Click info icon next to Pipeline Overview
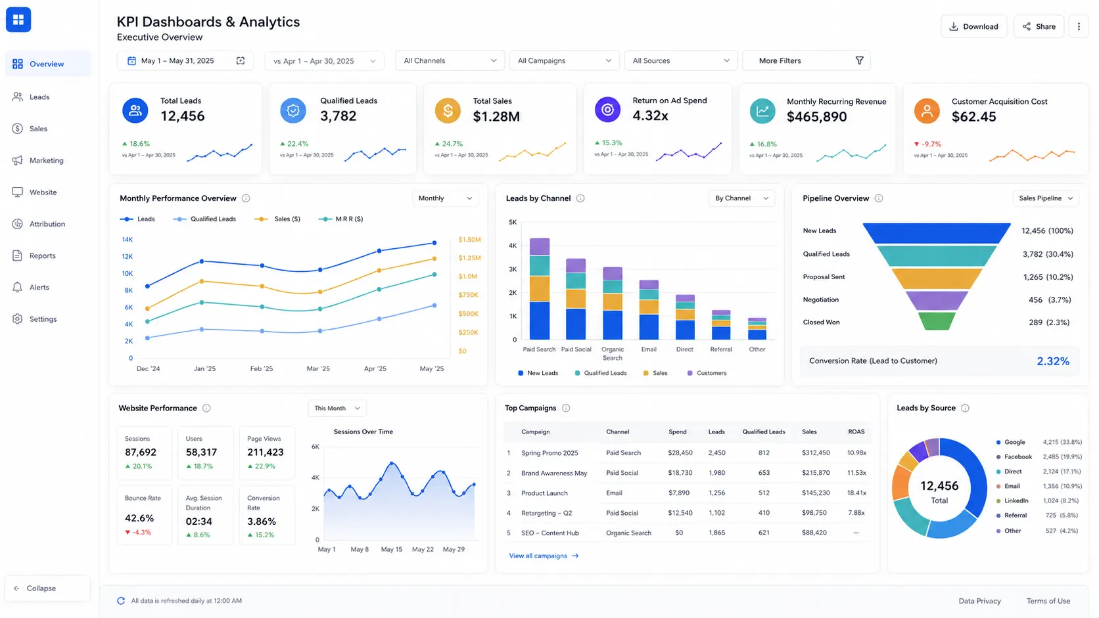Viewport: 1099px width, 618px height. coord(879,198)
